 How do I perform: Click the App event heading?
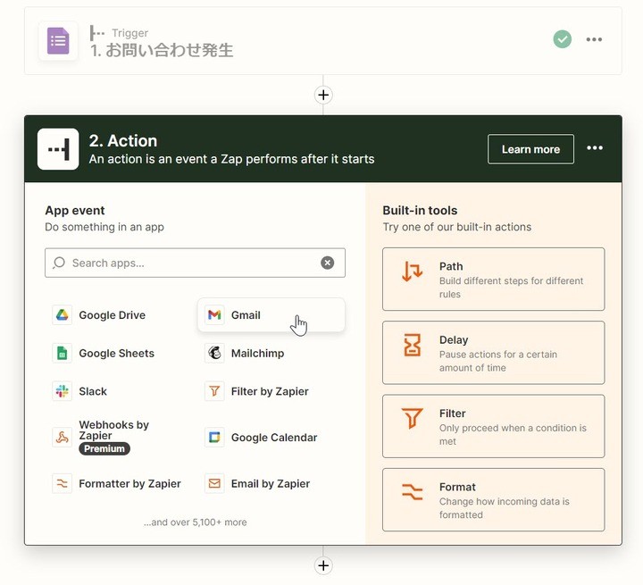point(75,211)
